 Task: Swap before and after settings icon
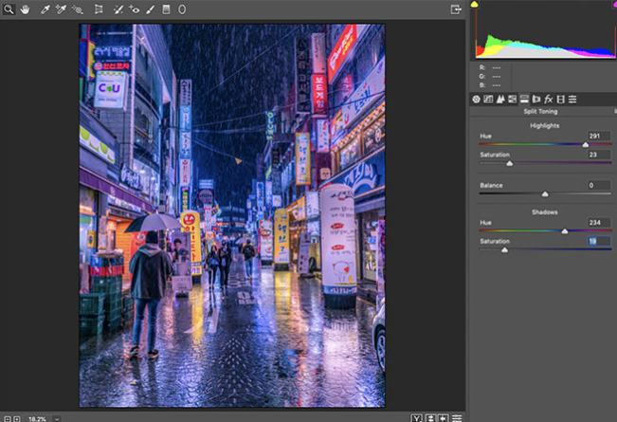[x=430, y=418]
